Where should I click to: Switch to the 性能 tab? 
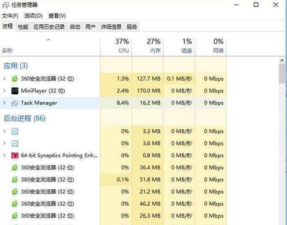23,27
